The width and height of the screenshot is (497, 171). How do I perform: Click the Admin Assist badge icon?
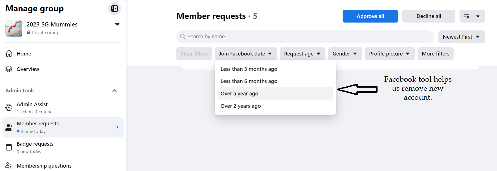point(9,108)
